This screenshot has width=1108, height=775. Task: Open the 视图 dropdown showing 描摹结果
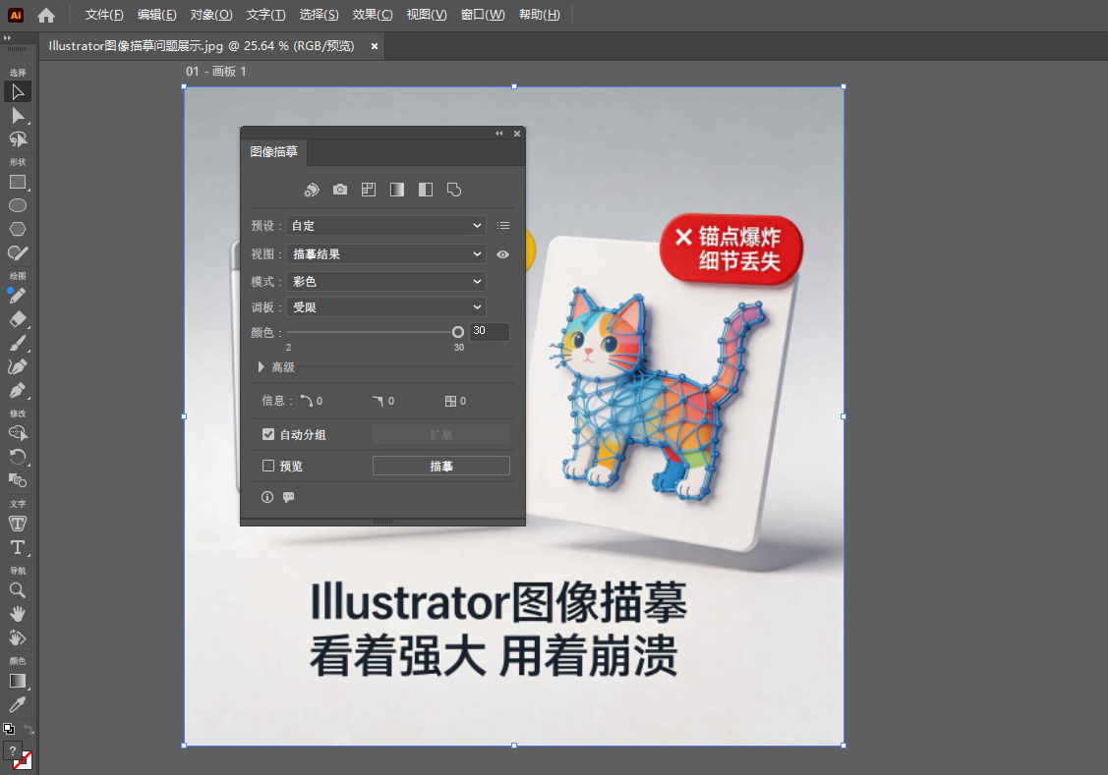pyautogui.click(x=385, y=254)
